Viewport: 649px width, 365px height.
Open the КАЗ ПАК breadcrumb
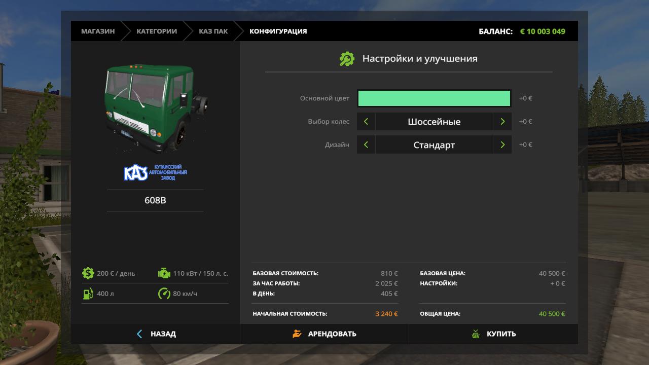point(213,31)
